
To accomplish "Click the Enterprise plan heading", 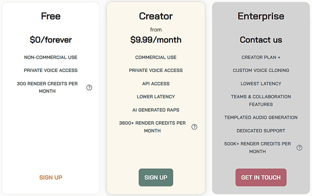I will tap(261, 16).
